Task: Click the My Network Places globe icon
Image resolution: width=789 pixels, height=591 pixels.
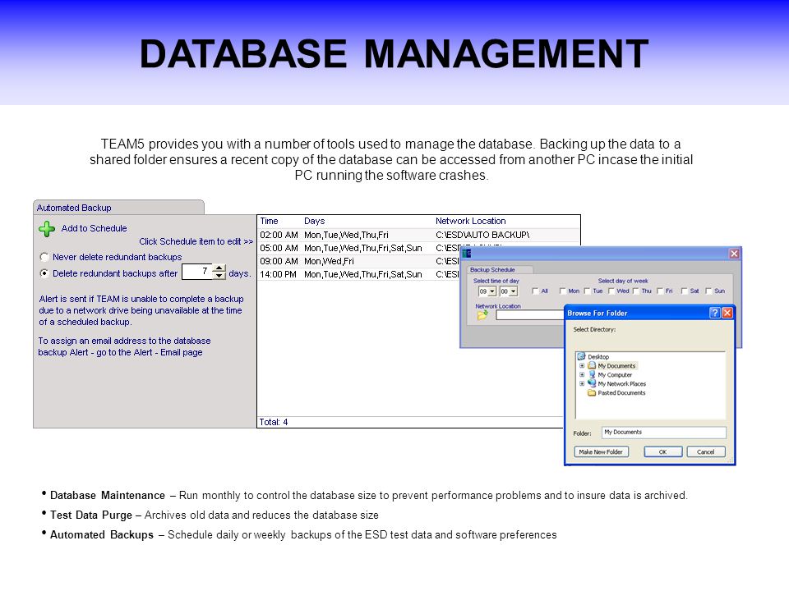Action: click(x=592, y=383)
